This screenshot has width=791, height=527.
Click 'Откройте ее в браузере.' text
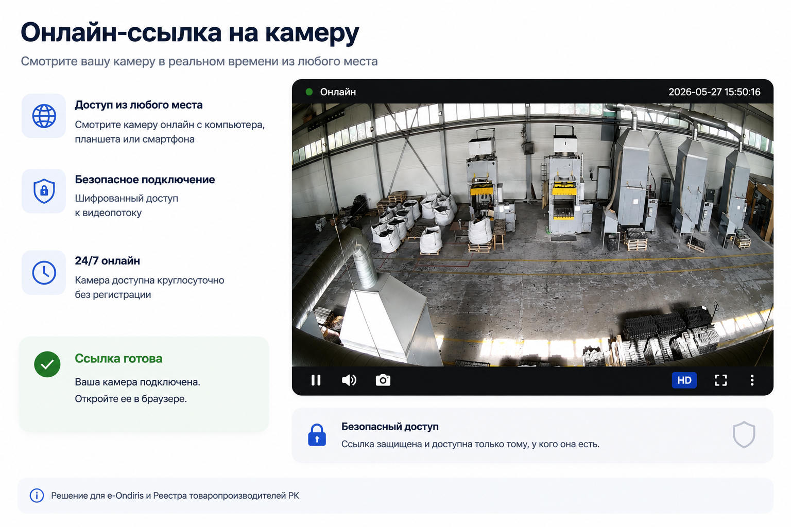pyautogui.click(x=131, y=399)
